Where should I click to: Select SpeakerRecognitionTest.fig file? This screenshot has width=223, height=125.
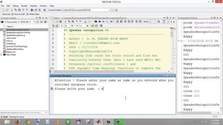coord(18,32)
